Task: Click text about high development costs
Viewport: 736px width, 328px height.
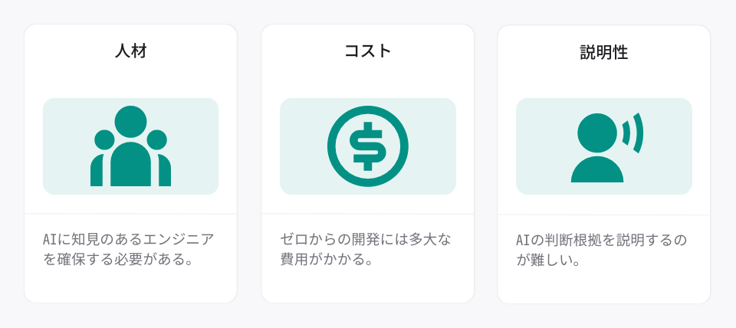Action: (366, 249)
